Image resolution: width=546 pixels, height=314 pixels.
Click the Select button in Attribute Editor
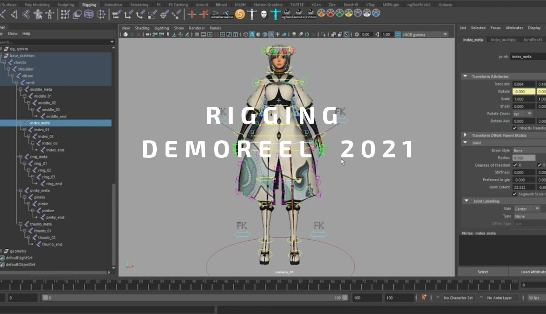[483, 272]
